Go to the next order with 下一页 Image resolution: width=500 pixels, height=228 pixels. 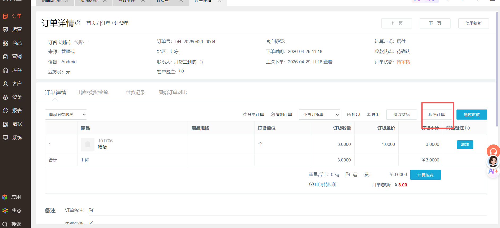(x=435, y=23)
